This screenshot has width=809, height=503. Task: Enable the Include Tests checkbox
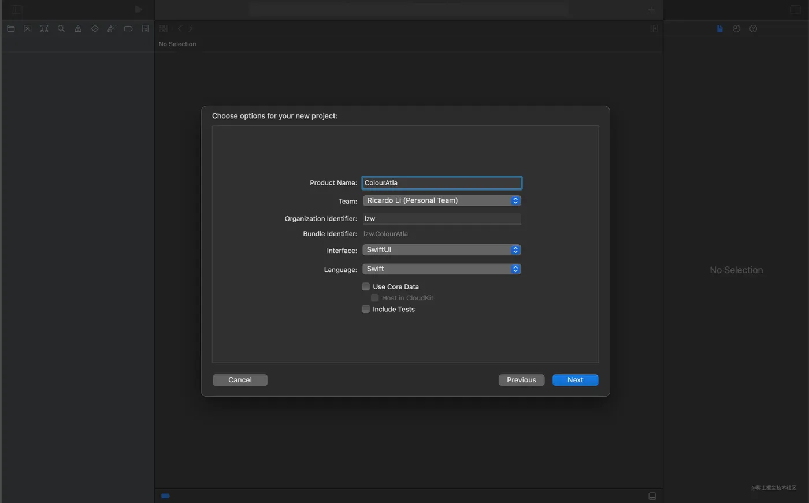(366, 309)
